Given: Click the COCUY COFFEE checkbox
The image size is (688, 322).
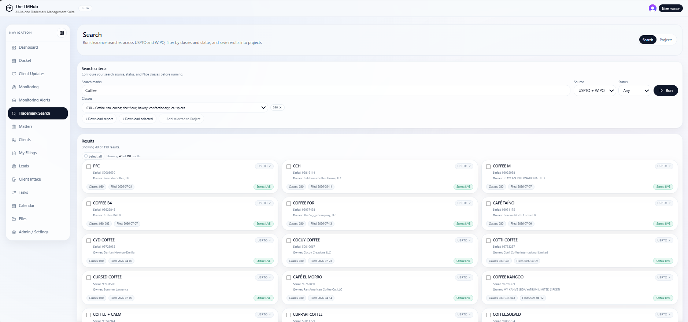Looking at the screenshot, I should 289,241.
